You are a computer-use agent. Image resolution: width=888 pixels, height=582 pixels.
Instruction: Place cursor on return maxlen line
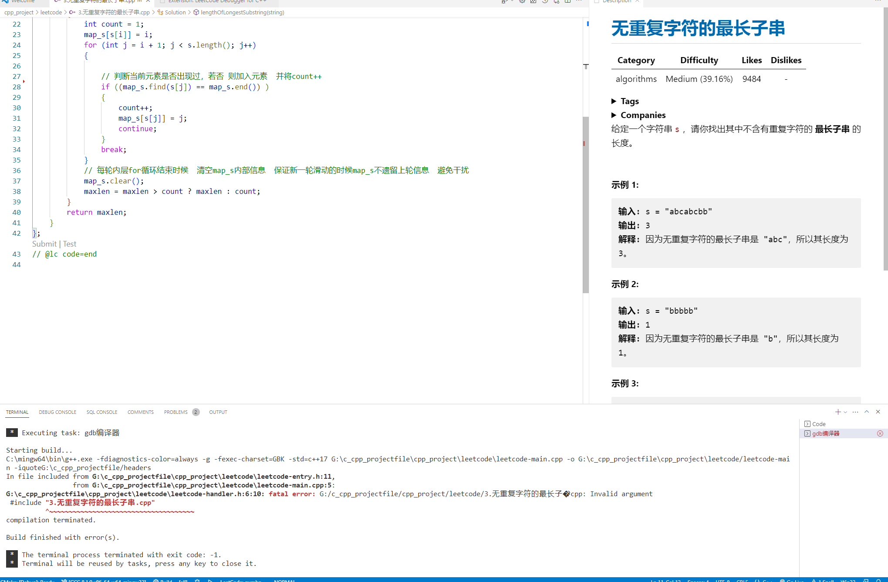click(x=96, y=212)
